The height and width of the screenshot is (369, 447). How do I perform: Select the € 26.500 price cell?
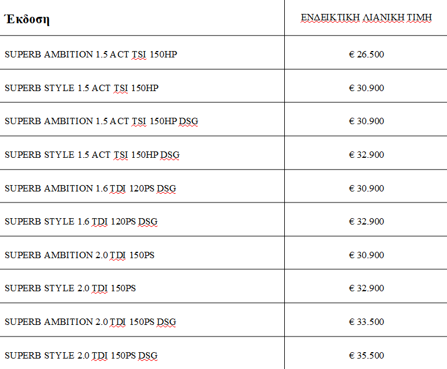(367, 55)
